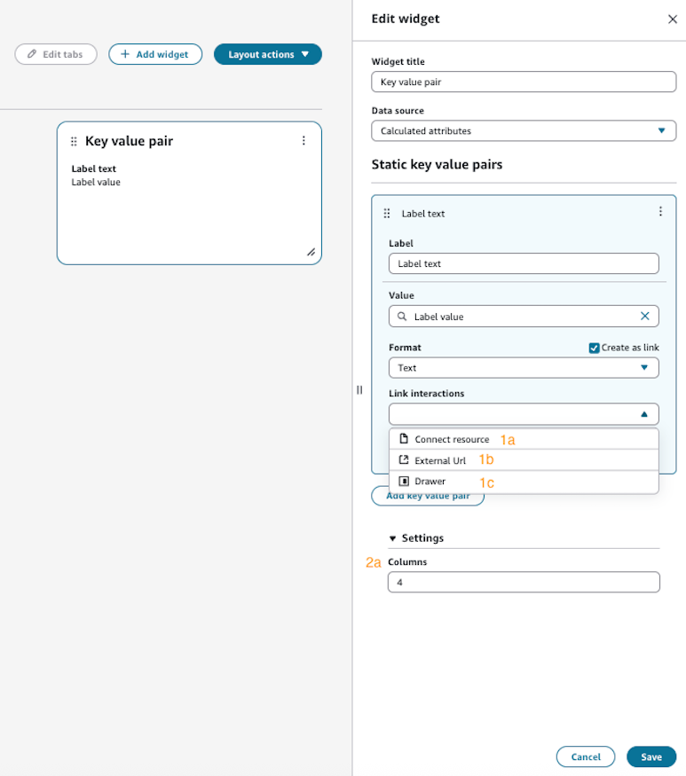Viewport: 686px width, 776px height.
Task: Click in the Columns input field
Action: (x=524, y=582)
